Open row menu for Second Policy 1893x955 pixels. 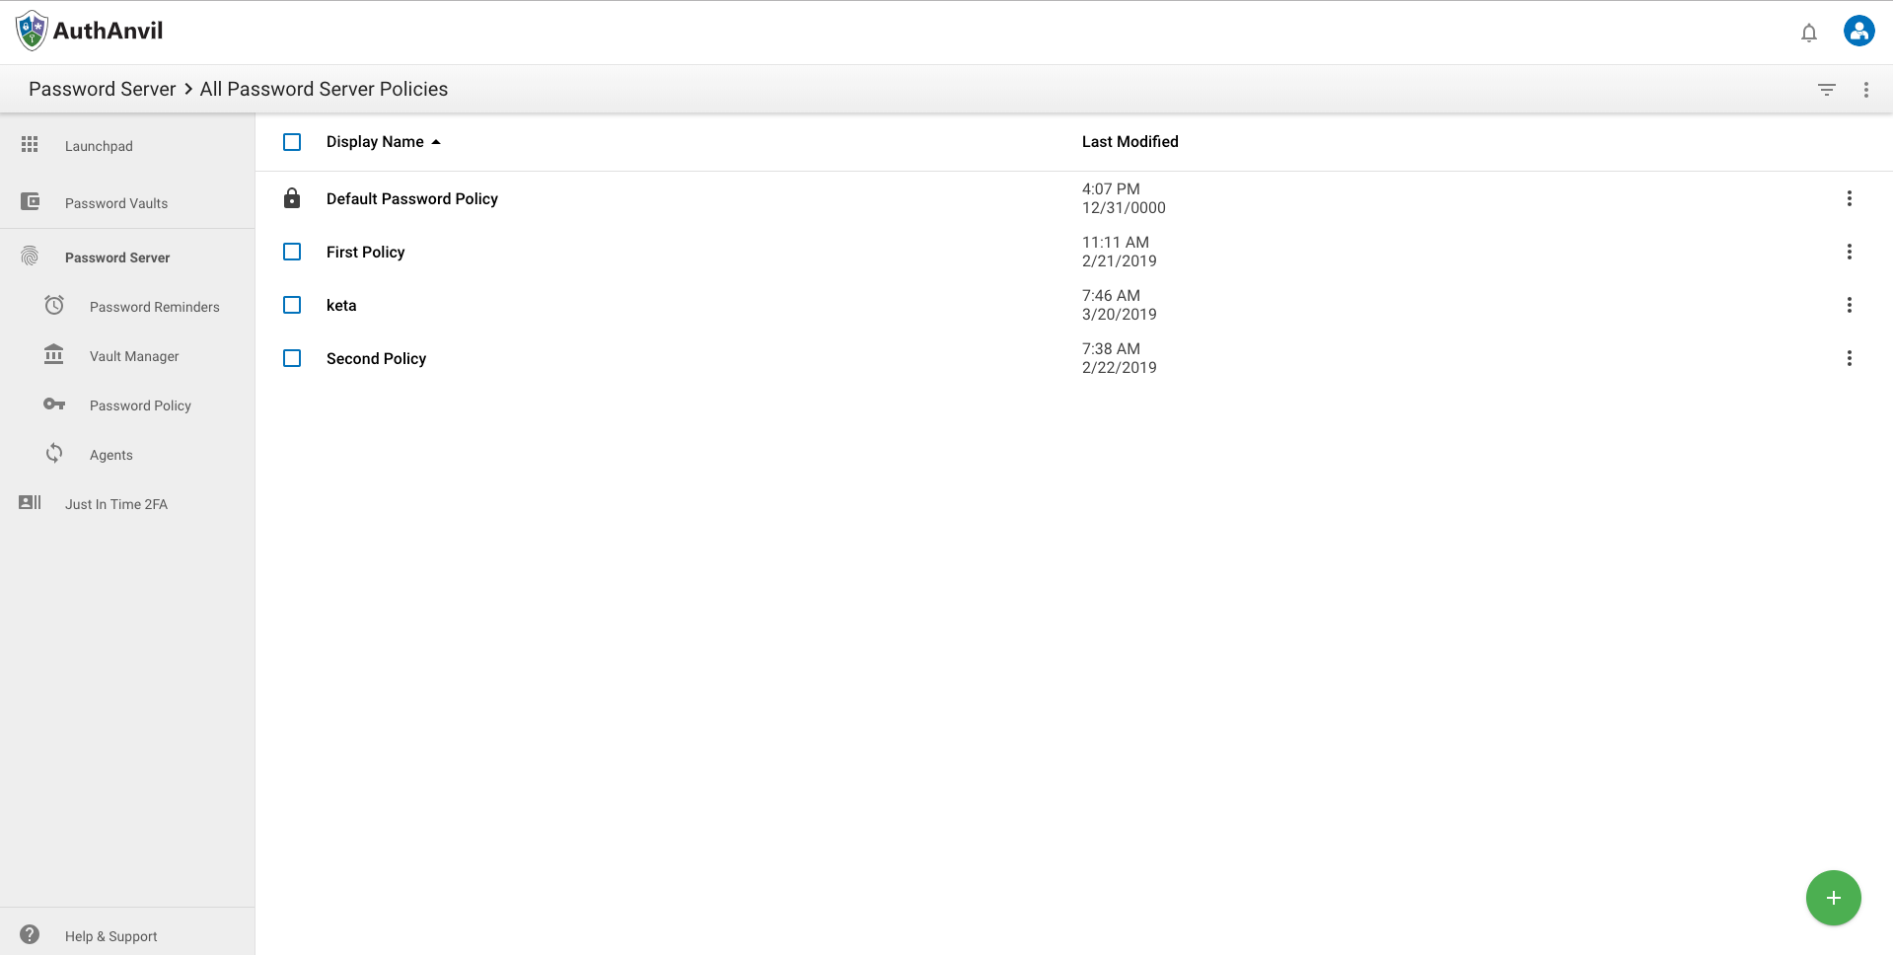(1849, 358)
